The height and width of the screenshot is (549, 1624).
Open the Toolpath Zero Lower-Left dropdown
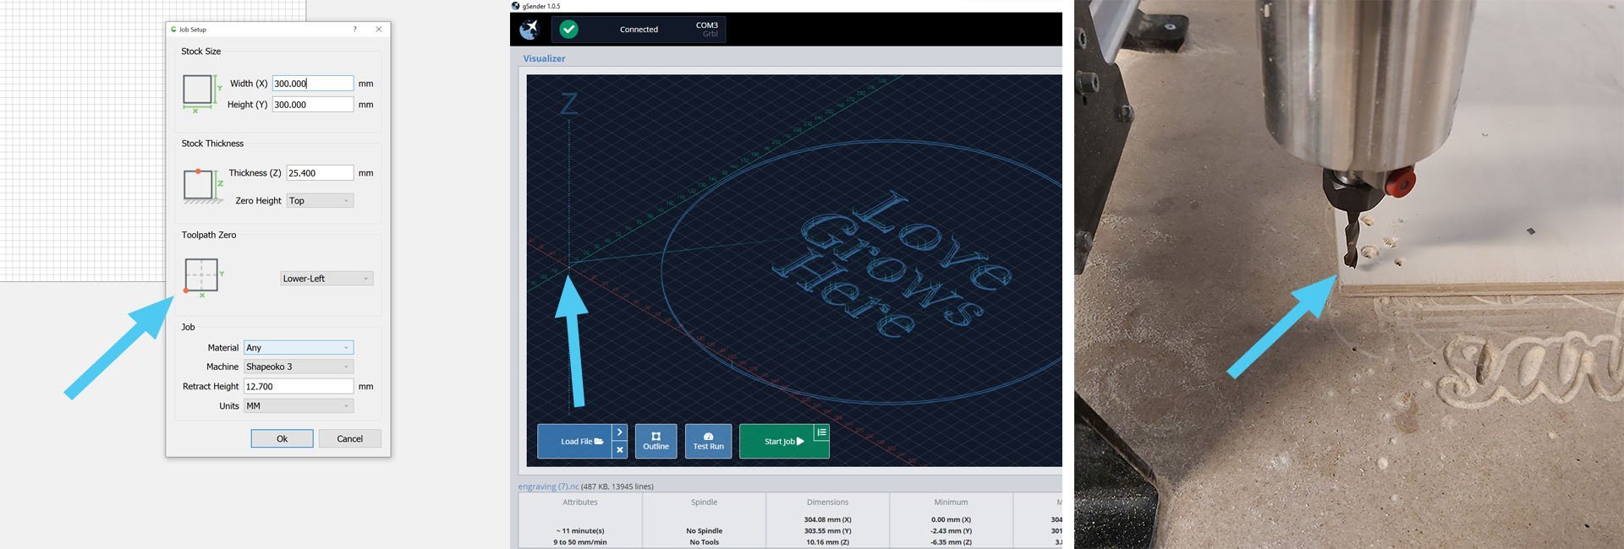pos(326,279)
